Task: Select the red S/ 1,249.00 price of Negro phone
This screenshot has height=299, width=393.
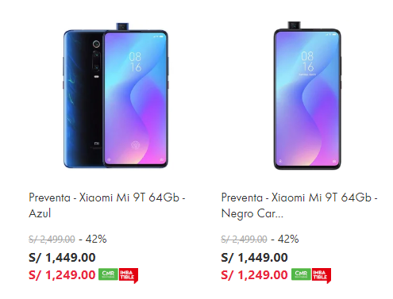Action: click(255, 274)
